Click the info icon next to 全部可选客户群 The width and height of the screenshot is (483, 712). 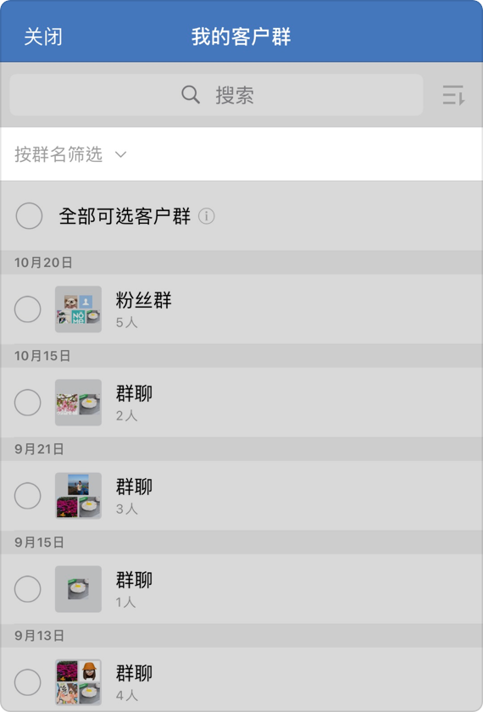(207, 216)
